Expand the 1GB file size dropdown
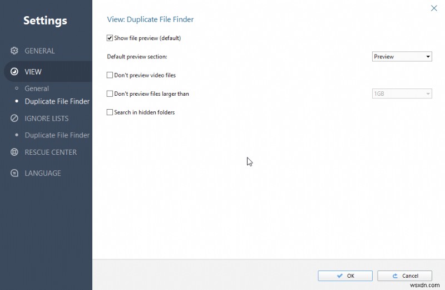 tap(402, 94)
